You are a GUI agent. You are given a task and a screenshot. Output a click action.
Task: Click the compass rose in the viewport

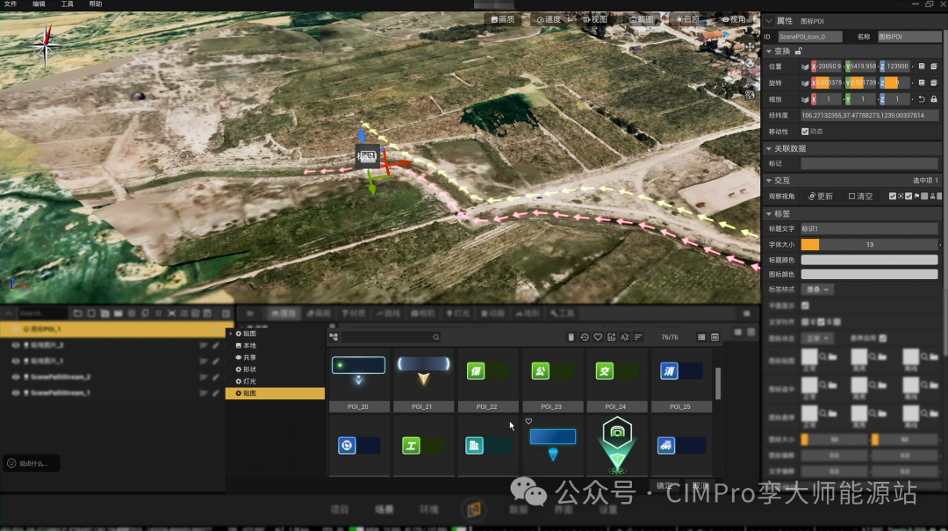point(46,44)
